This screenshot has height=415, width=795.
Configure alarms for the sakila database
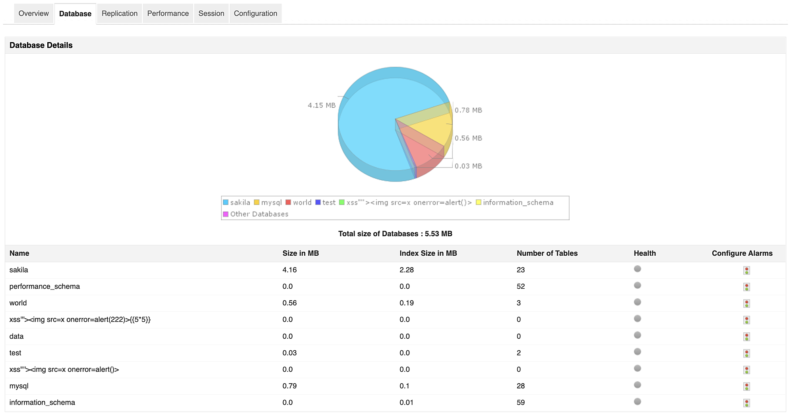tap(747, 270)
